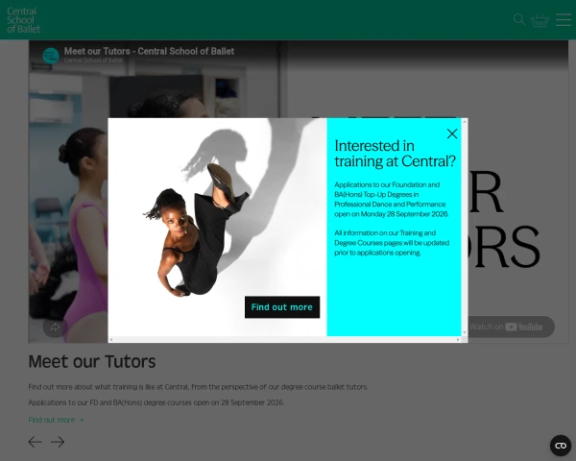Close the popup with the X icon
This screenshot has height=461, width=576.
pyautogui.click(x=452, y=133)
